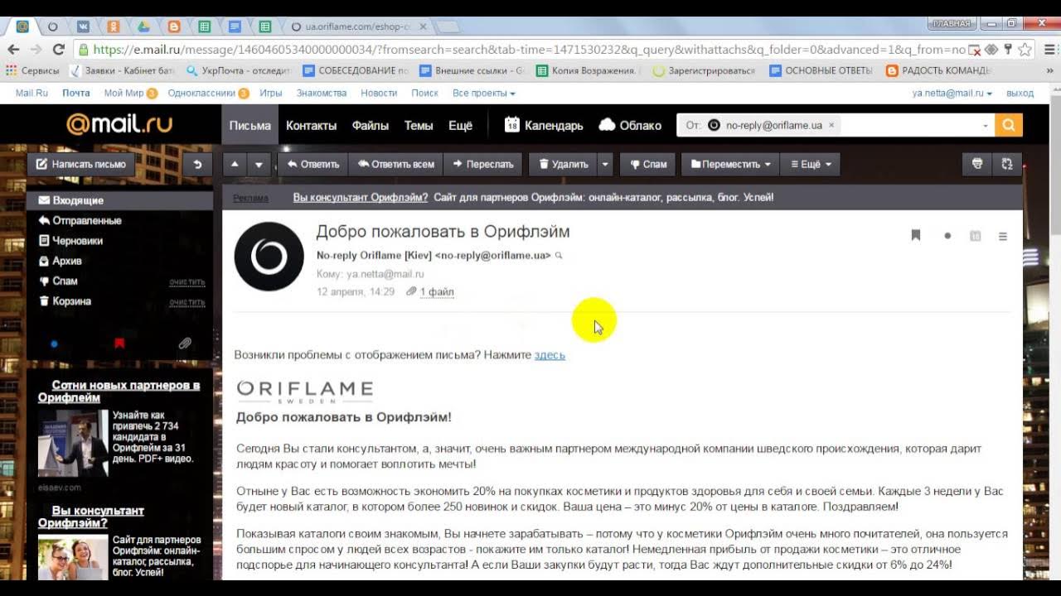Viewport: 1061px width, 596px height.
Task: Open the ya.netta@mail.ru account dropdown
Action: (x=952, y=93)
